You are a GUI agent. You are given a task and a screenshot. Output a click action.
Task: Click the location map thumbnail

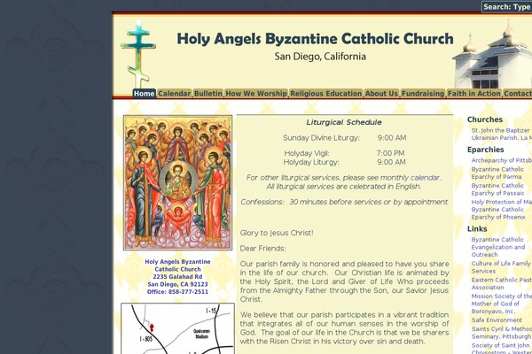[x=178, y=328]
